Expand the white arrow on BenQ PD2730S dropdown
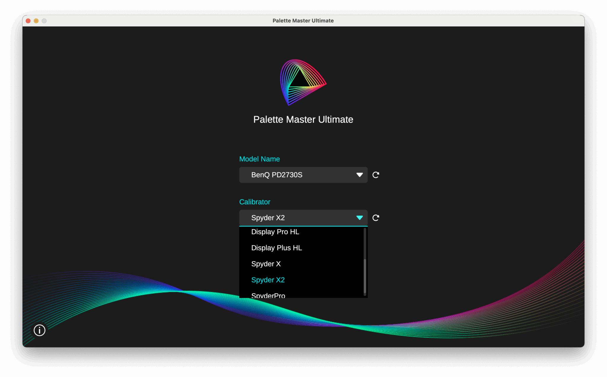The width and height of the screenshot is (607, 377). coord(359,175)
